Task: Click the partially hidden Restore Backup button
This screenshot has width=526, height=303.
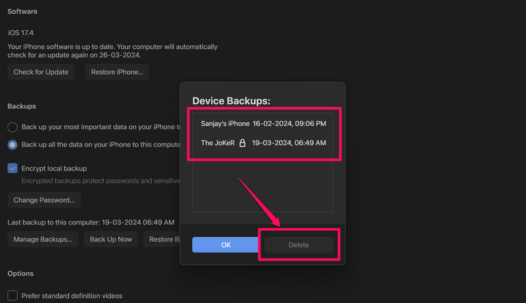Action: pos(161,239)
